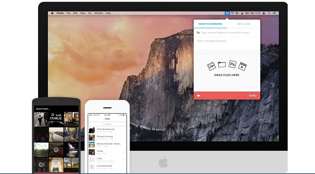The width and height of the screenshot is (315, 174).
Task: Deselect the checked photo in third row
Action: 56,150
